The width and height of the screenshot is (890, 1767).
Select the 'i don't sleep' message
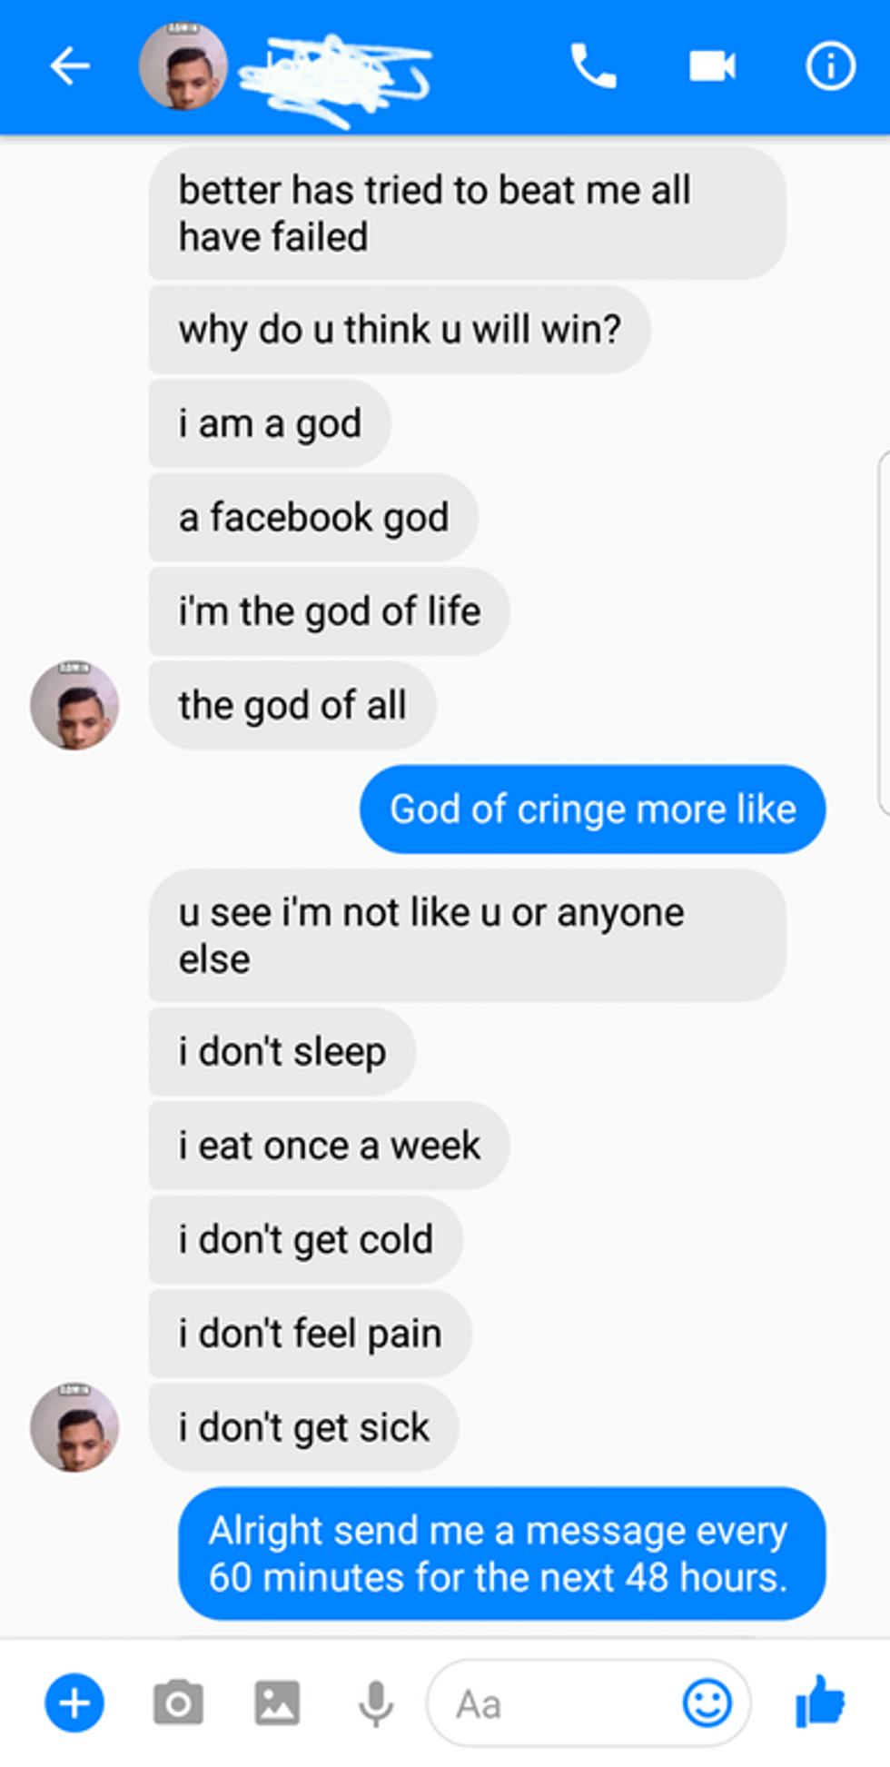[x=280, y=1051]
